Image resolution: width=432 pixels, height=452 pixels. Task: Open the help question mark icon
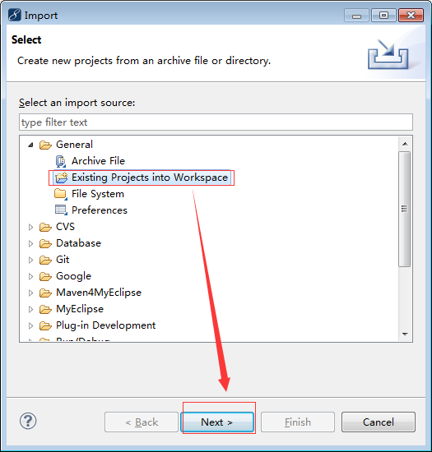click(28, 421)
